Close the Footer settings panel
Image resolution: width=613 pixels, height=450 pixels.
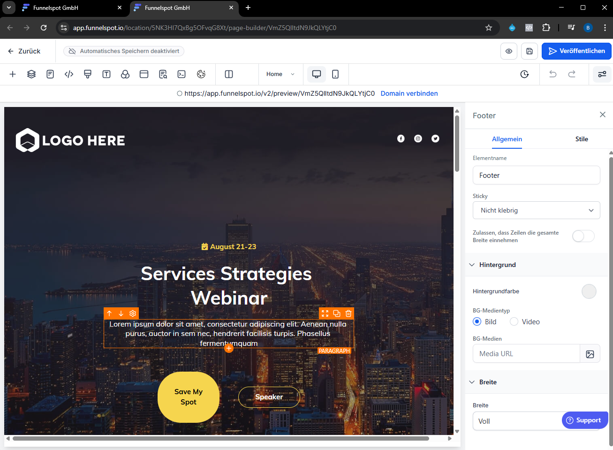tap(603, 114)
